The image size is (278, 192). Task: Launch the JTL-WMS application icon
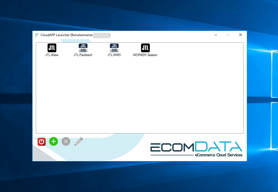click(114, 48)
